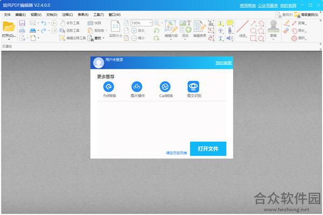Select the yellow Sticky Note comment tool

(230, 23)
